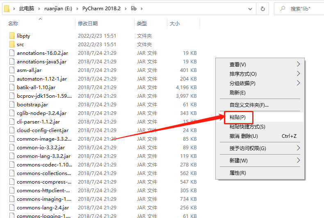Select the asm-all.jar file icon
This screenshot has height=218, width=324.
(x=12, y=70)
